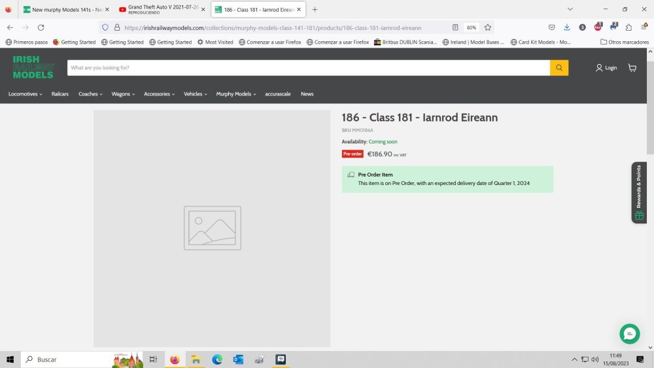Open Microsoft Edge from the taskbar
Screen dimensions: 654x368
click(x=216, y=360)
